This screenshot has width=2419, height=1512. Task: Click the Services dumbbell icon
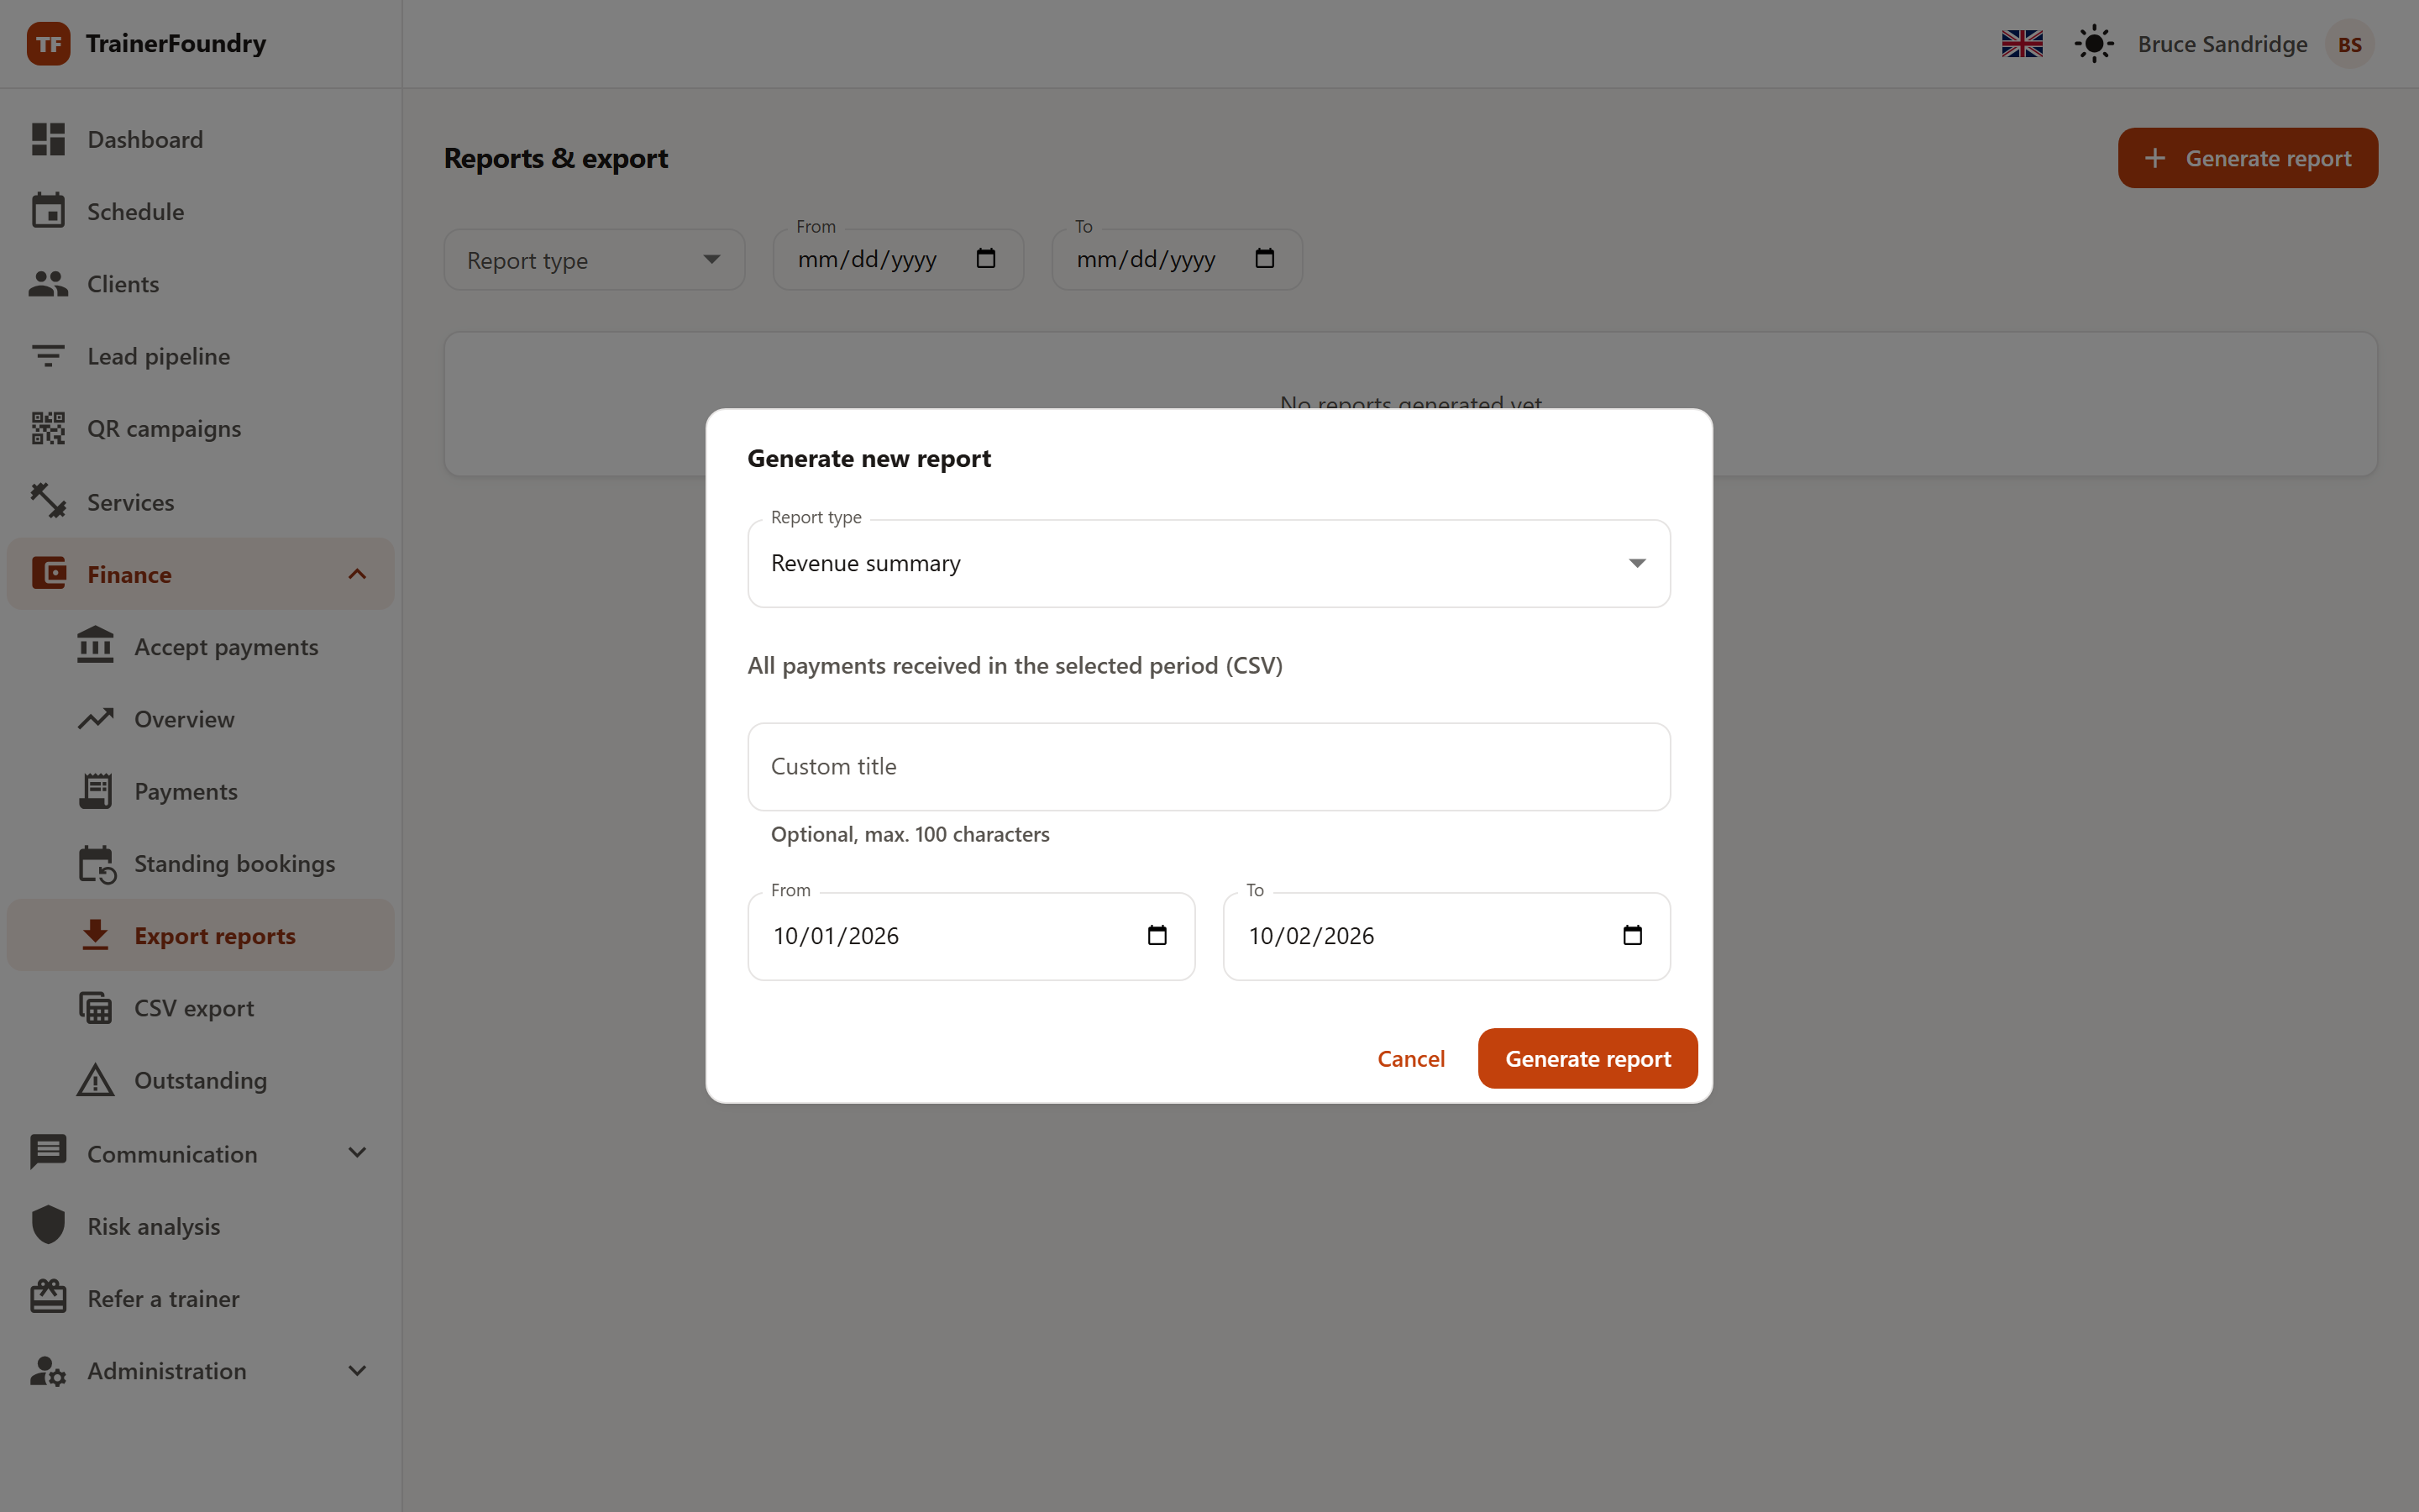point(48,501)
